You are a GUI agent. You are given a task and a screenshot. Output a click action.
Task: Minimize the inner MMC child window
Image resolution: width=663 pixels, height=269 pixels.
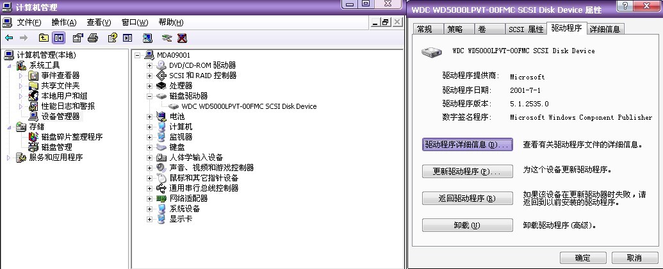(x=375, y=22)
